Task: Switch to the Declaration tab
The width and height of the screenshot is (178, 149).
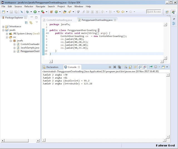Action: [51, 67]
